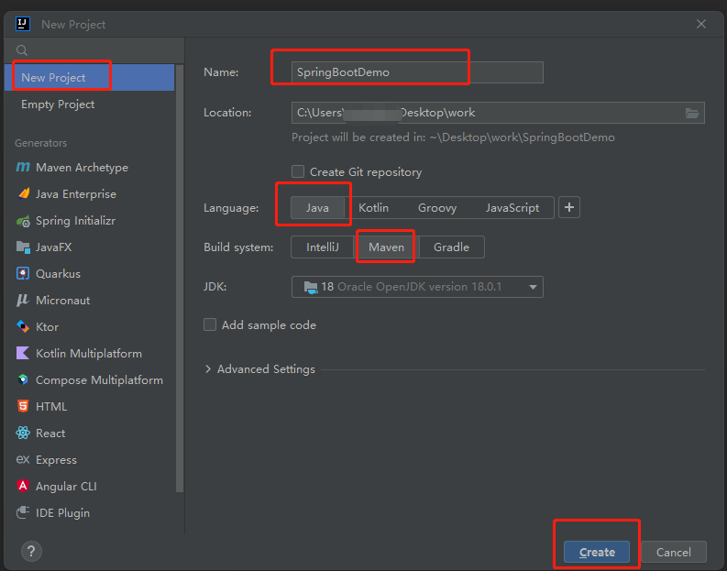This screenshot has width=727, height=571.
Task: Click the Angular CLI icon
Action: pos(23,487)
